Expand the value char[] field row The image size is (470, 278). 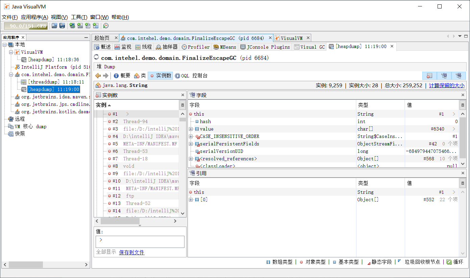(191, 129)
